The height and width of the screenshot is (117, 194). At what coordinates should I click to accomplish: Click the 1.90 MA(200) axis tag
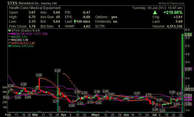click(188, 96)
